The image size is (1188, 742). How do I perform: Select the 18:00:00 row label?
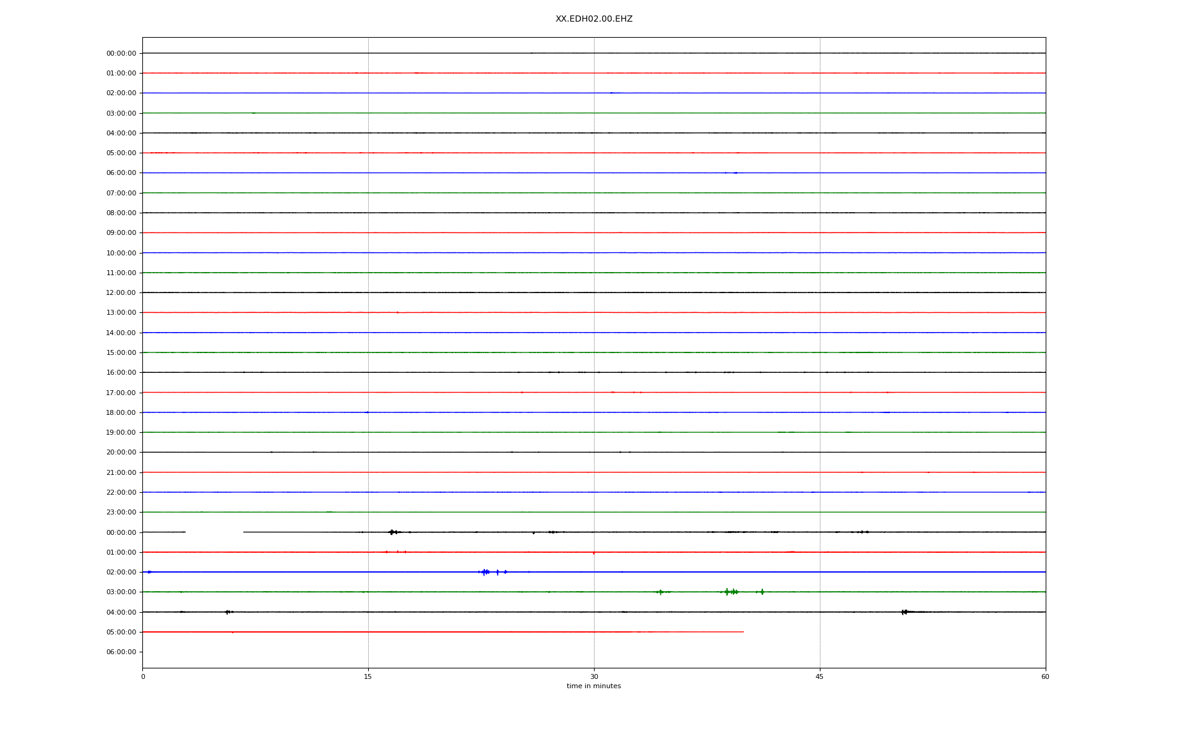pos(121,412)
